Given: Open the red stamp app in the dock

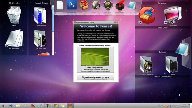Looking at the screenshot, I should [x=84, y=5].
